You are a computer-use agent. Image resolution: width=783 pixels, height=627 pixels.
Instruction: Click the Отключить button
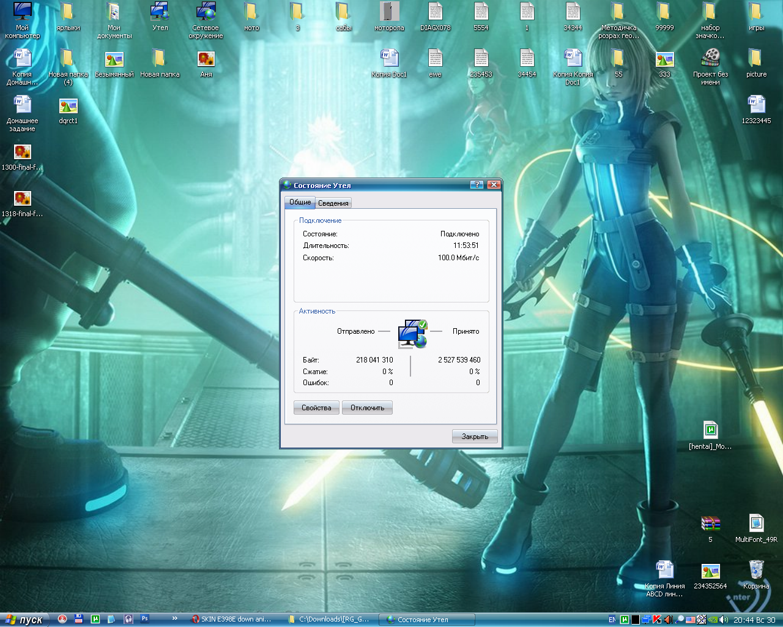point(368,408)
